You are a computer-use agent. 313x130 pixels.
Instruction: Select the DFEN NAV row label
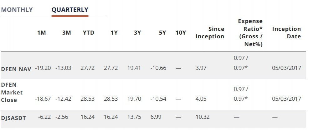tap(16, 69)
